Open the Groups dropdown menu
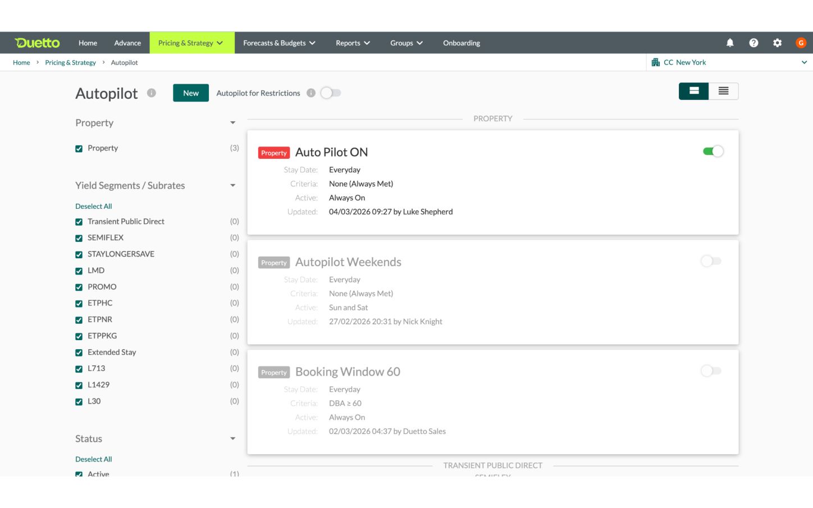The image size is (813, 508). point(406,43)
